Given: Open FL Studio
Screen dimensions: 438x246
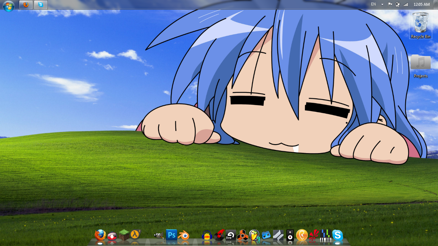Looking at the screenshot, I should (254, 235).
